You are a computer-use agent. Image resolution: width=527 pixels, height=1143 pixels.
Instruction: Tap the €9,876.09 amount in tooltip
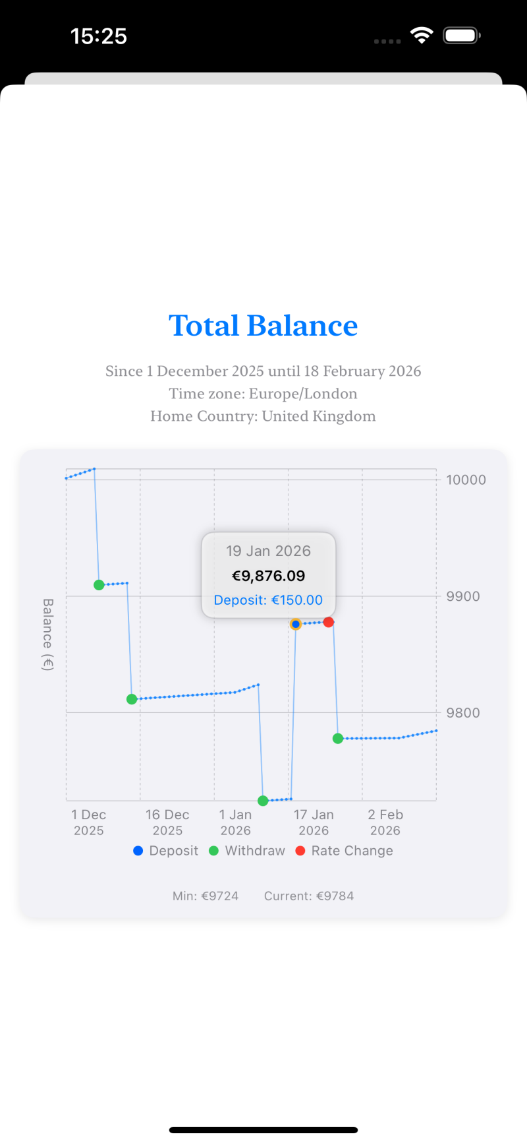point(268,576)
